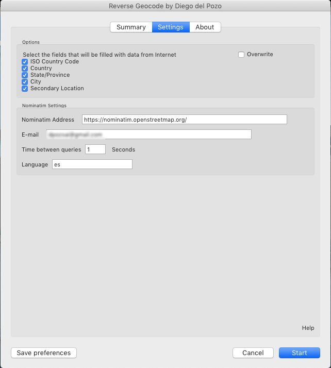Select the Language text field
This screenshot has width=331, height=368.
(92, 164)
